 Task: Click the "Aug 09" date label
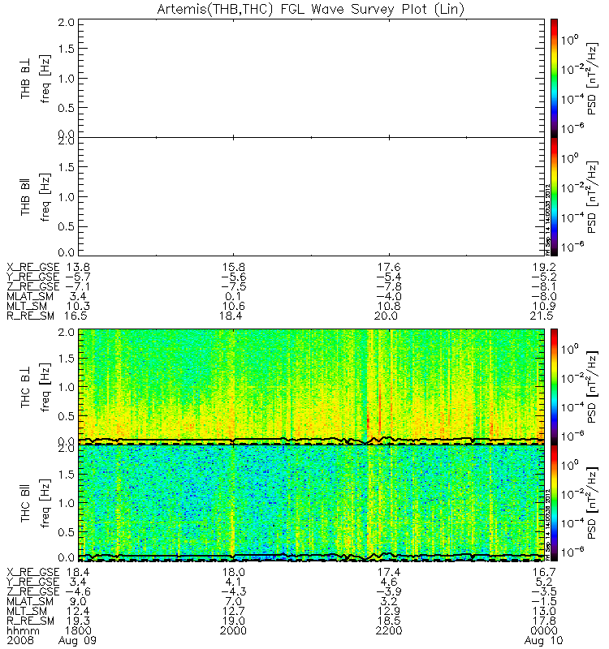[77, 641]
